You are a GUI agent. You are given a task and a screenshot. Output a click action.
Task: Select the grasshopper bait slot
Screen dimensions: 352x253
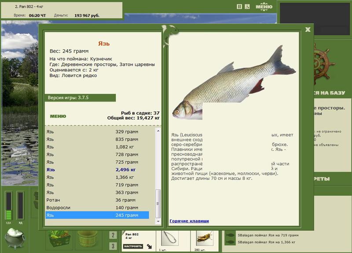[x=204, y=238]
